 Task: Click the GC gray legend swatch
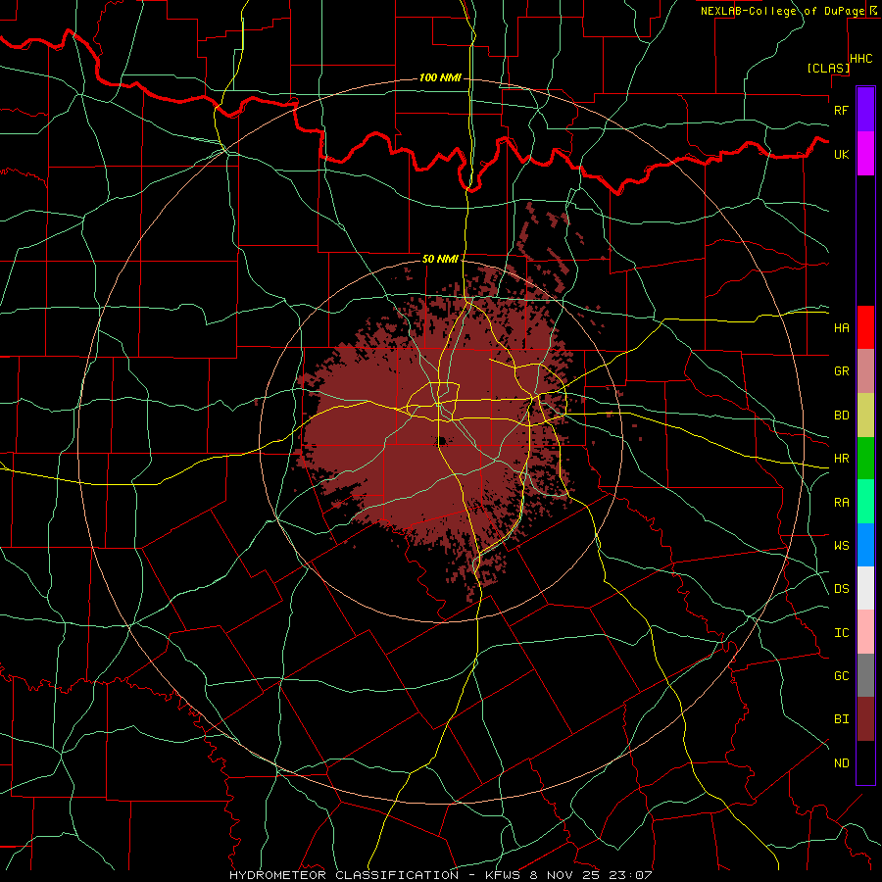click(x=865, y=675)
